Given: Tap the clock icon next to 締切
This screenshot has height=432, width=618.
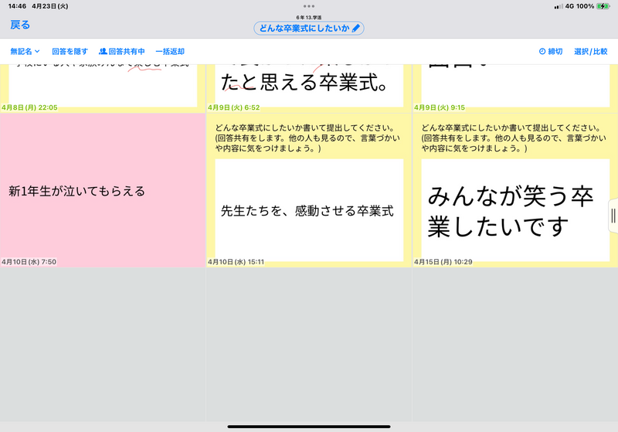Looking at the screenshot, I should (x=542, y=52).
